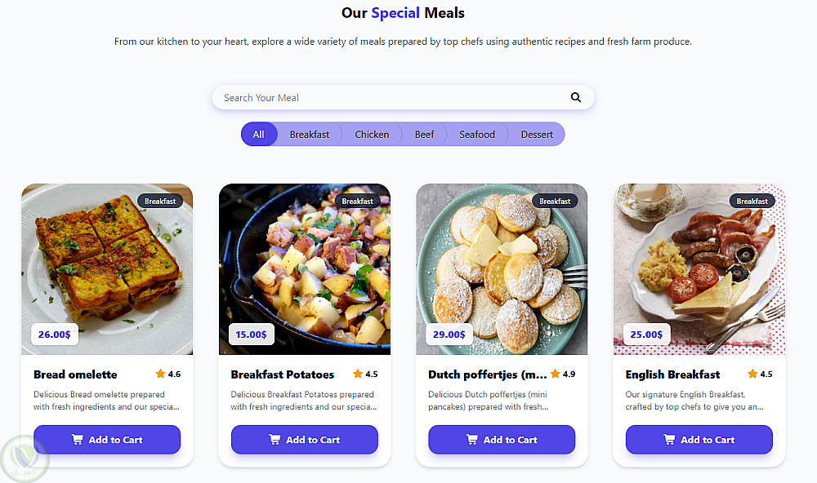This screenshot has height=483, width=817.
Task: Click the Breakfast Potatoes title
Action: (x=283, y=374)
